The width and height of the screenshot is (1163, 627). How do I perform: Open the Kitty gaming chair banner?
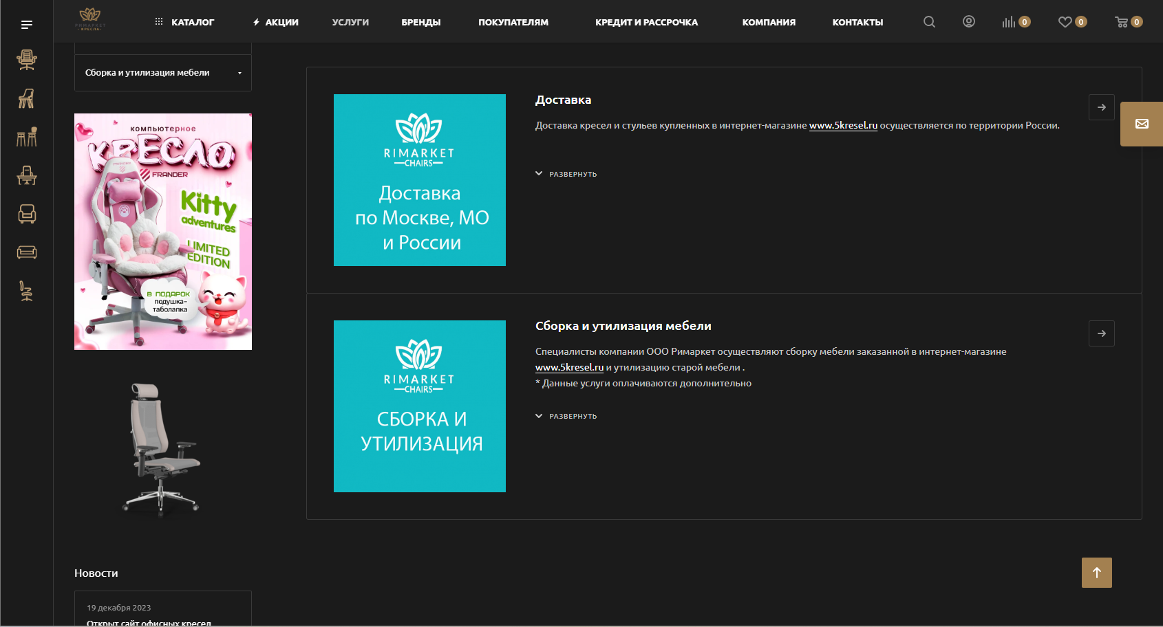point(163,232)
